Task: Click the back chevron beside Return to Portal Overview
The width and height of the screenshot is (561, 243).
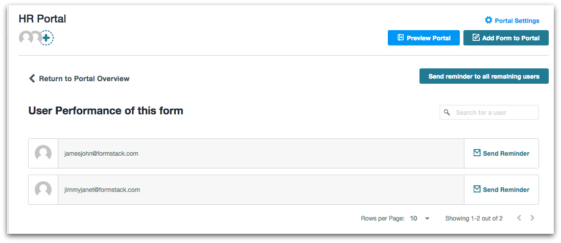Action: [32, 78]
